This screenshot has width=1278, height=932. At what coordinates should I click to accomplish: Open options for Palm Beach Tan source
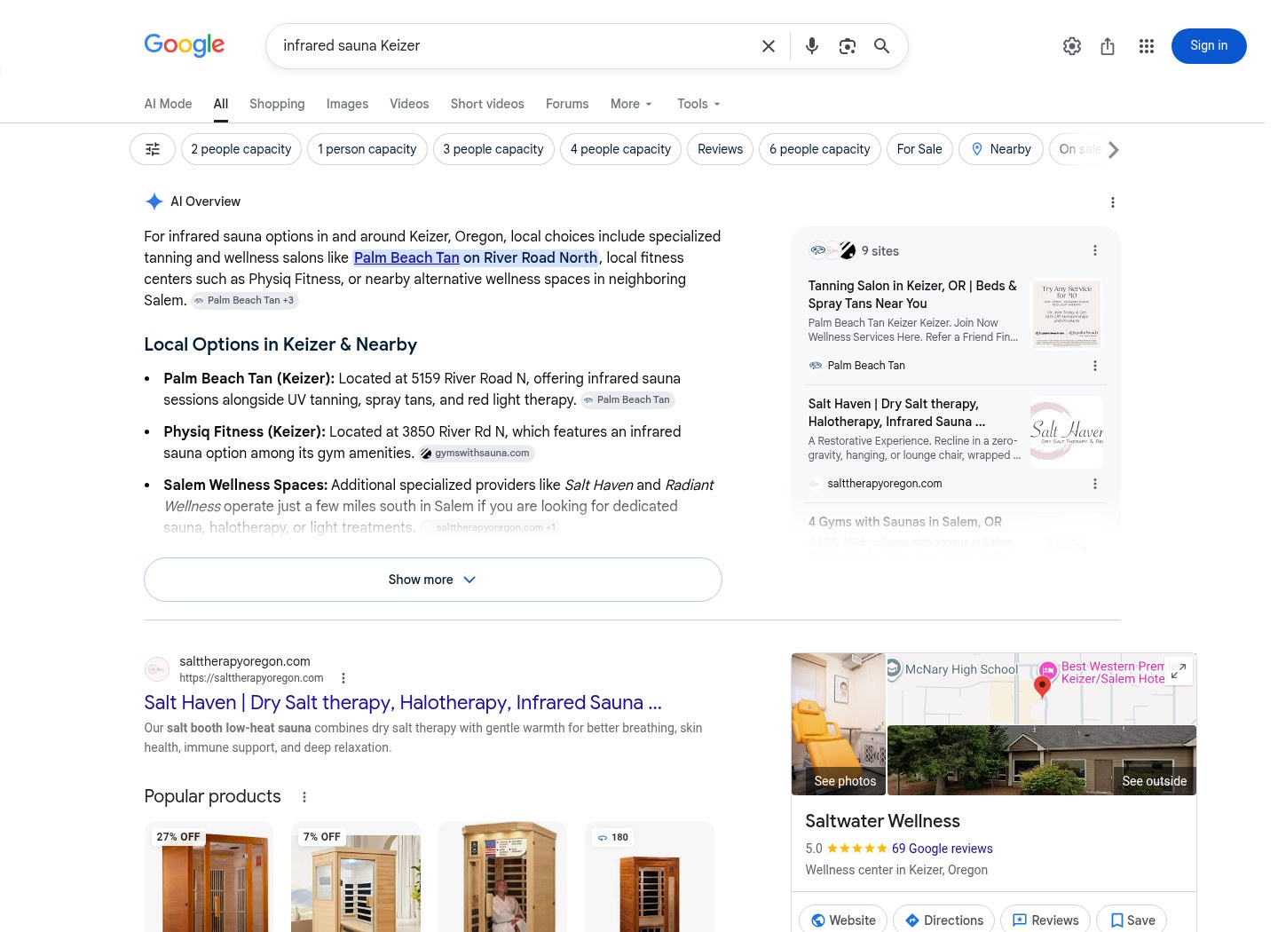(1095, 366)
